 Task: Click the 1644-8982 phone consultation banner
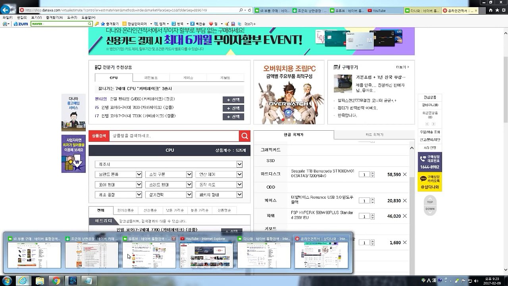[x=430, y=162]
